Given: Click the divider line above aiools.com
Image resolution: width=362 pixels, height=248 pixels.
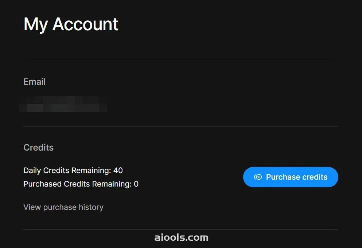Looking at the screenshot, I should pos(181,229).
